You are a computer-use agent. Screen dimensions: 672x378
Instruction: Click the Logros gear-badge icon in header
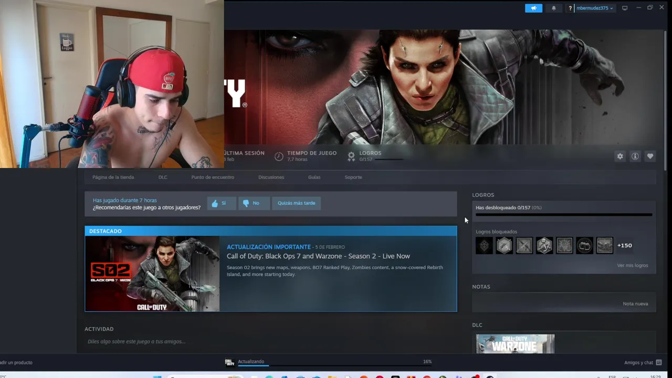(x=351, y=156)
